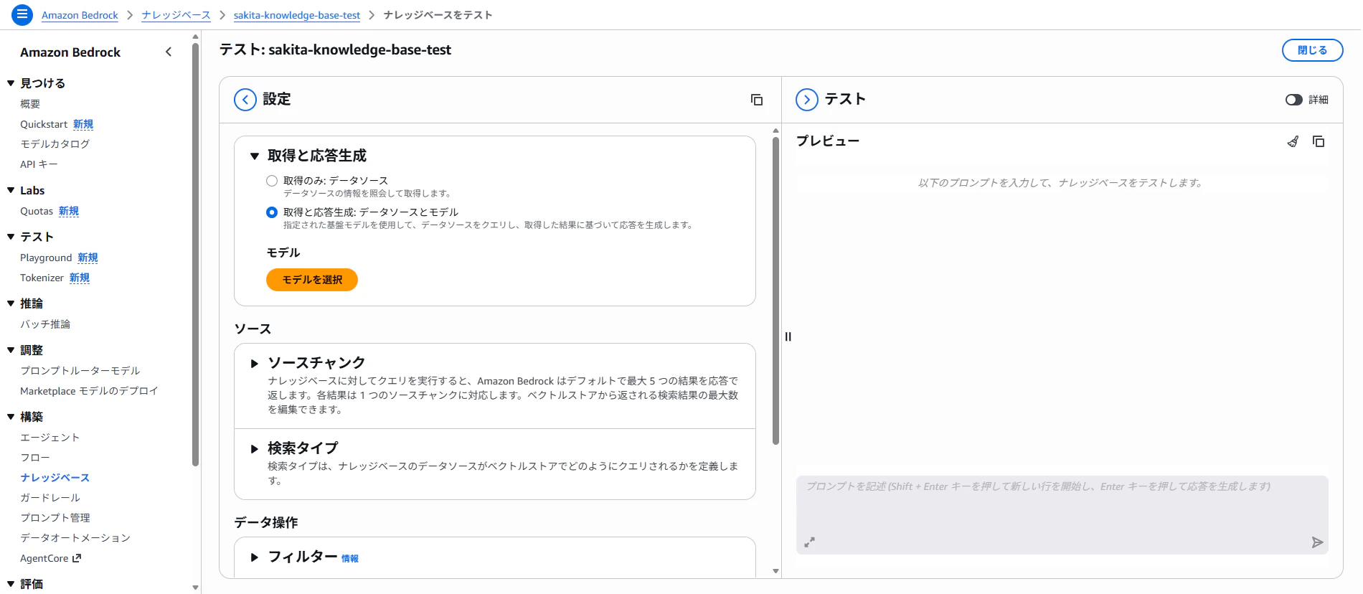Expand the ソースチャンク section

(255, 364)
